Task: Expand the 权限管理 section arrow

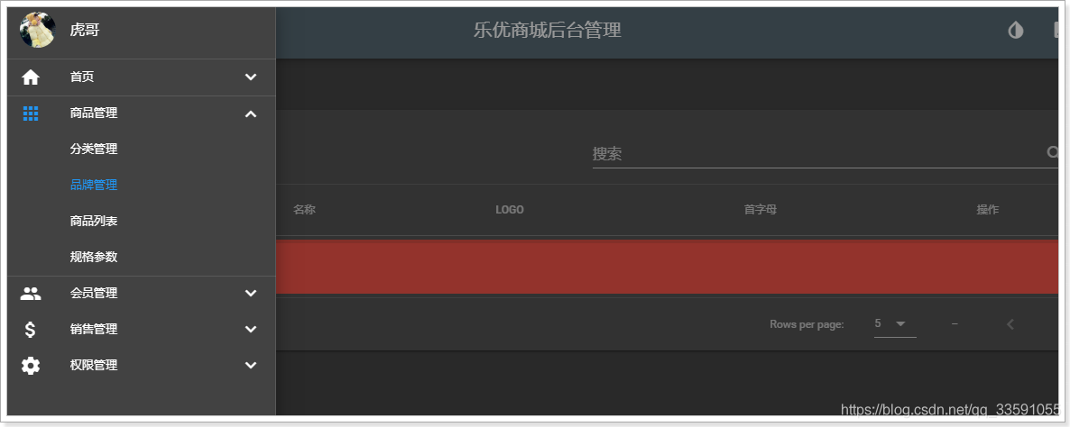Action: click(251, 366)
